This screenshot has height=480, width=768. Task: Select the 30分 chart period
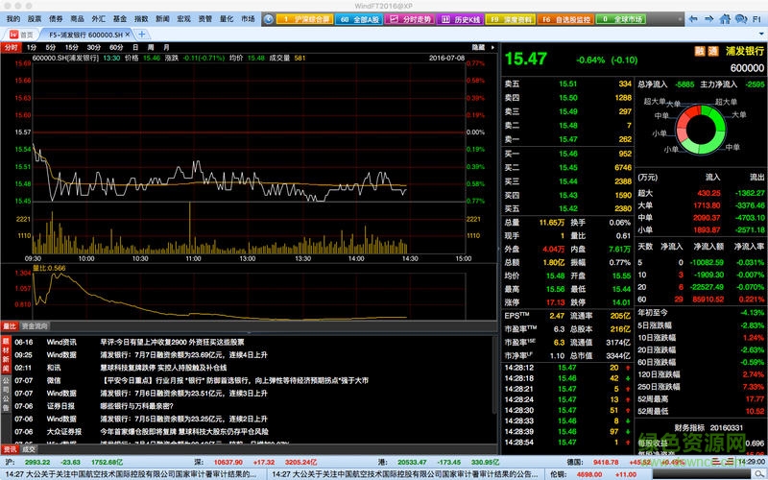(93, 47)
